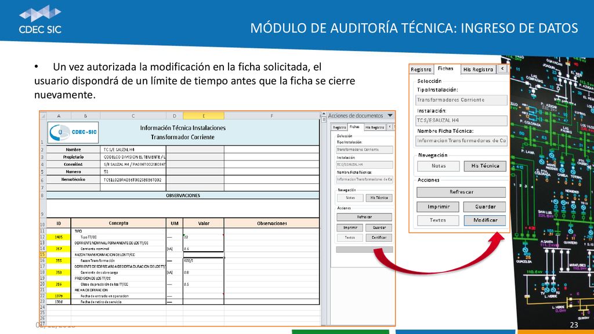Viewport: 594px width, 334px height.
Task: Click the 'OBSERVACIONES' header cell
Action: 183,195
